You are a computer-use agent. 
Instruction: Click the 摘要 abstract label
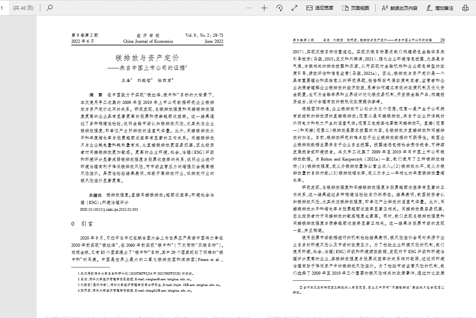tap(96, 94)
